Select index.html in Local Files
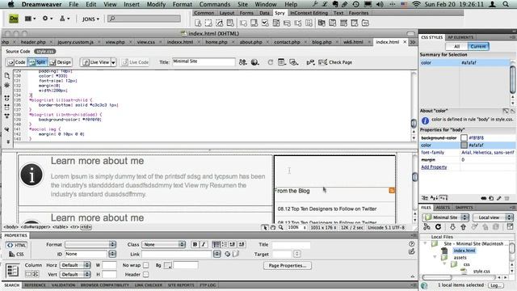The image size is (517, 291). tap(464, 251)
